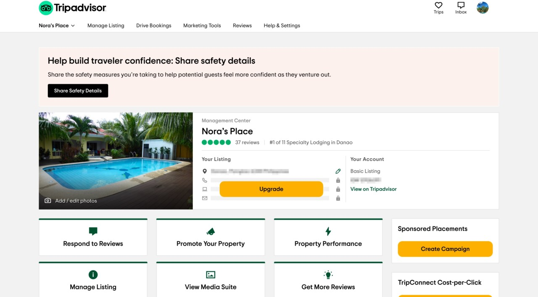Click the Share Safety Details button

pos(78,90)
